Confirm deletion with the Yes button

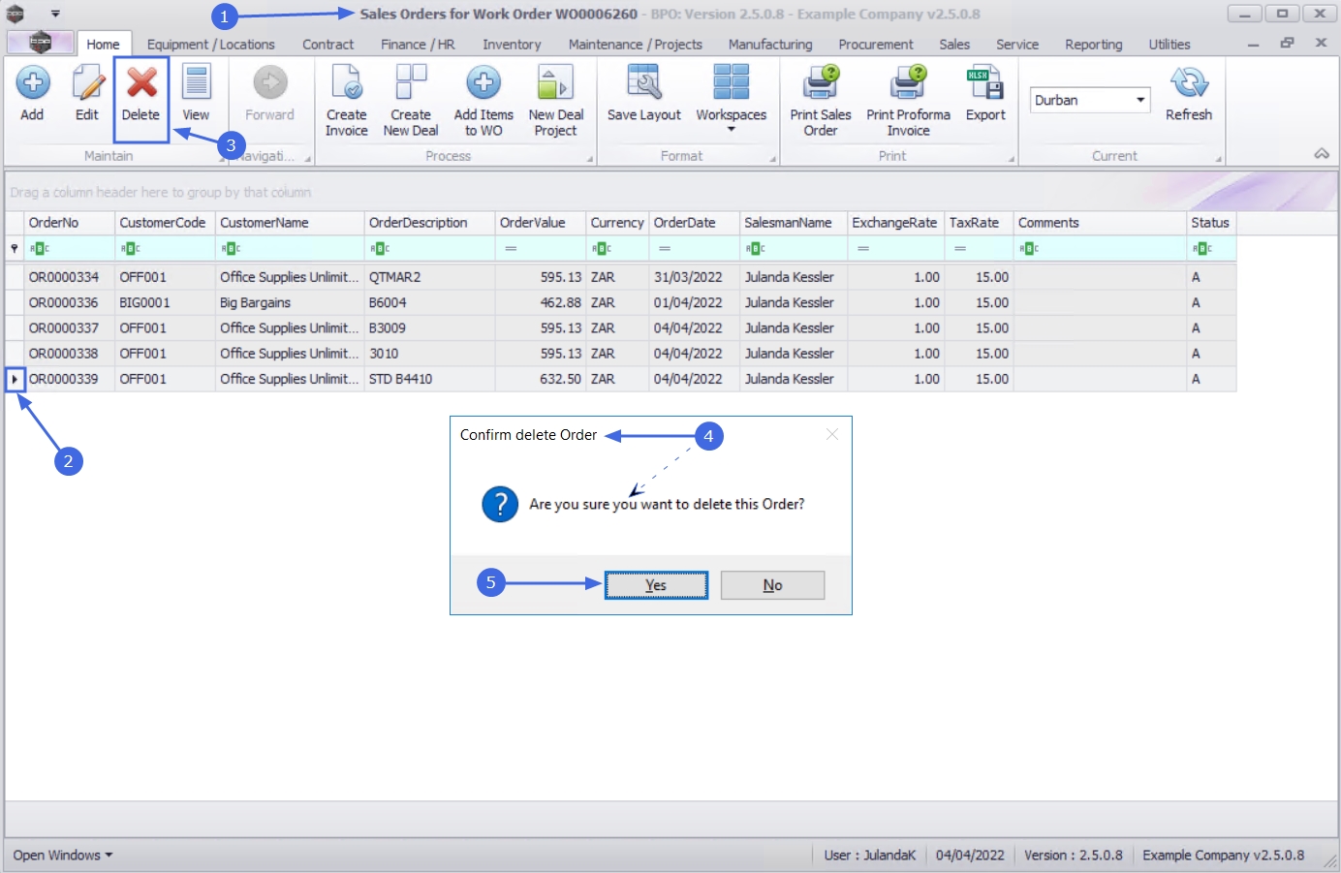tap(656, 585)
